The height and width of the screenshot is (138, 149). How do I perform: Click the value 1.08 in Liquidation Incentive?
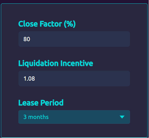tap(29, 79)
